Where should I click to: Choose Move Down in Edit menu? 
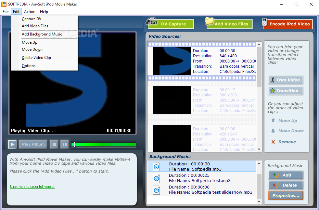pos(45,49)
